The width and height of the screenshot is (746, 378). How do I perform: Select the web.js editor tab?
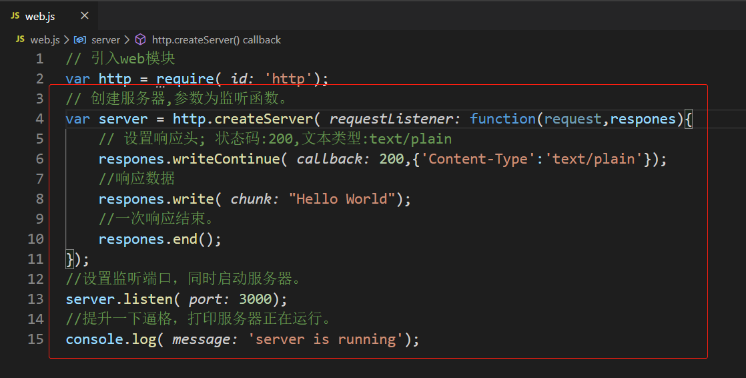tap(49, 16)
